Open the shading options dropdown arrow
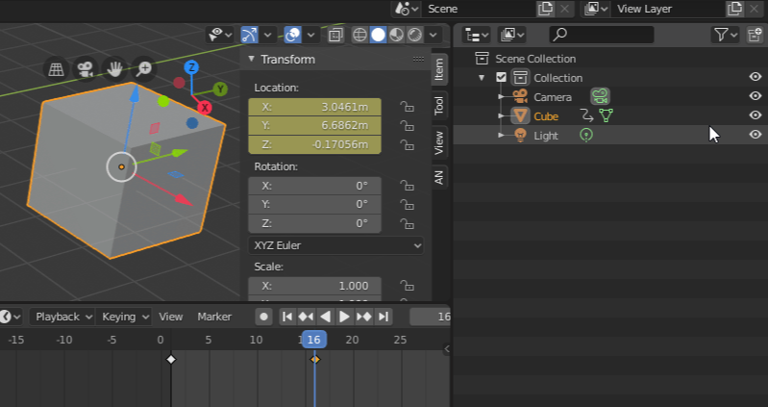Screen dimensions: 768x407 [x=433, y=35]
